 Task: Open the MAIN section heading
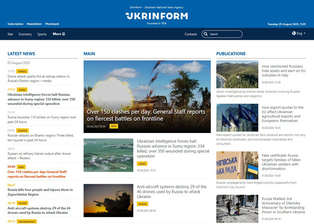pyautogui.click(x=89, y=54)
